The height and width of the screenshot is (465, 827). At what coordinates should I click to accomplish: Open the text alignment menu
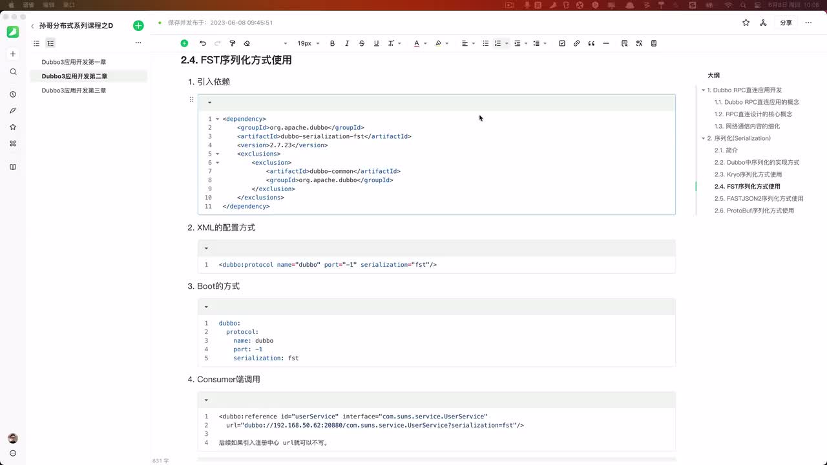click(468, 43)
